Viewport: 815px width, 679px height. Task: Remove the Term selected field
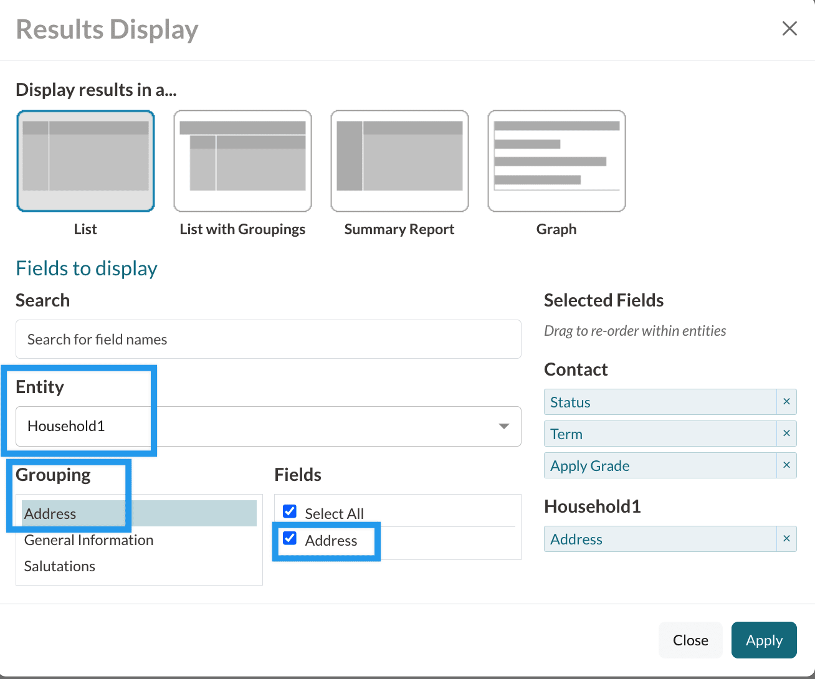[x=786, y=434]
